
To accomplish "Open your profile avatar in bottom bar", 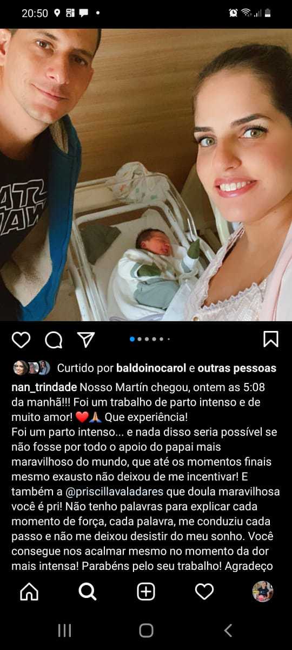I will tap(263, 592).
